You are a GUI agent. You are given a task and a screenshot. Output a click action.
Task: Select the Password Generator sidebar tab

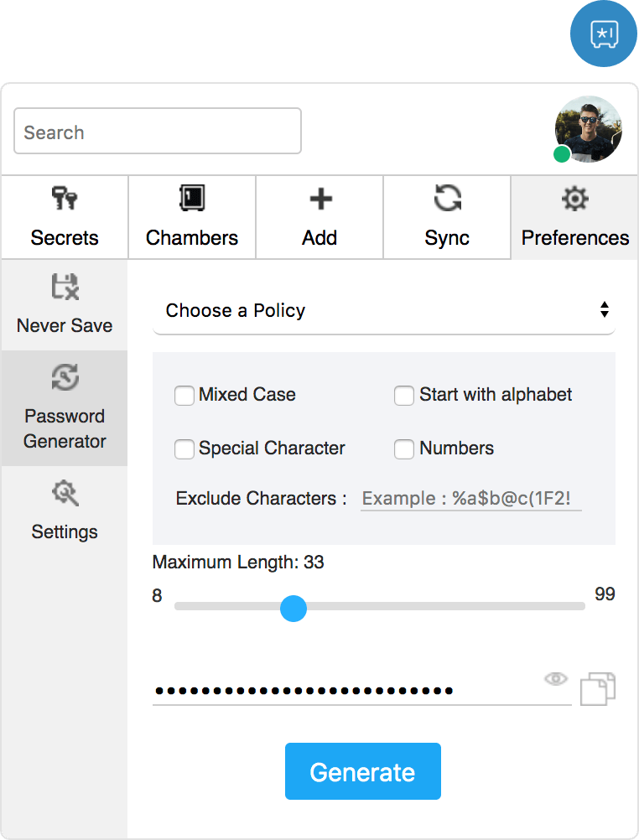point(65,408)
